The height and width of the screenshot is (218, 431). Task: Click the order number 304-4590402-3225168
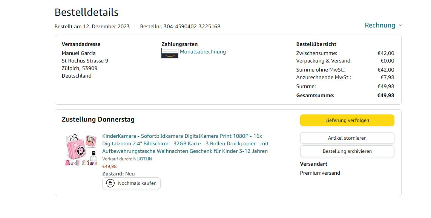pyautogui.click(x=192, y=26)
